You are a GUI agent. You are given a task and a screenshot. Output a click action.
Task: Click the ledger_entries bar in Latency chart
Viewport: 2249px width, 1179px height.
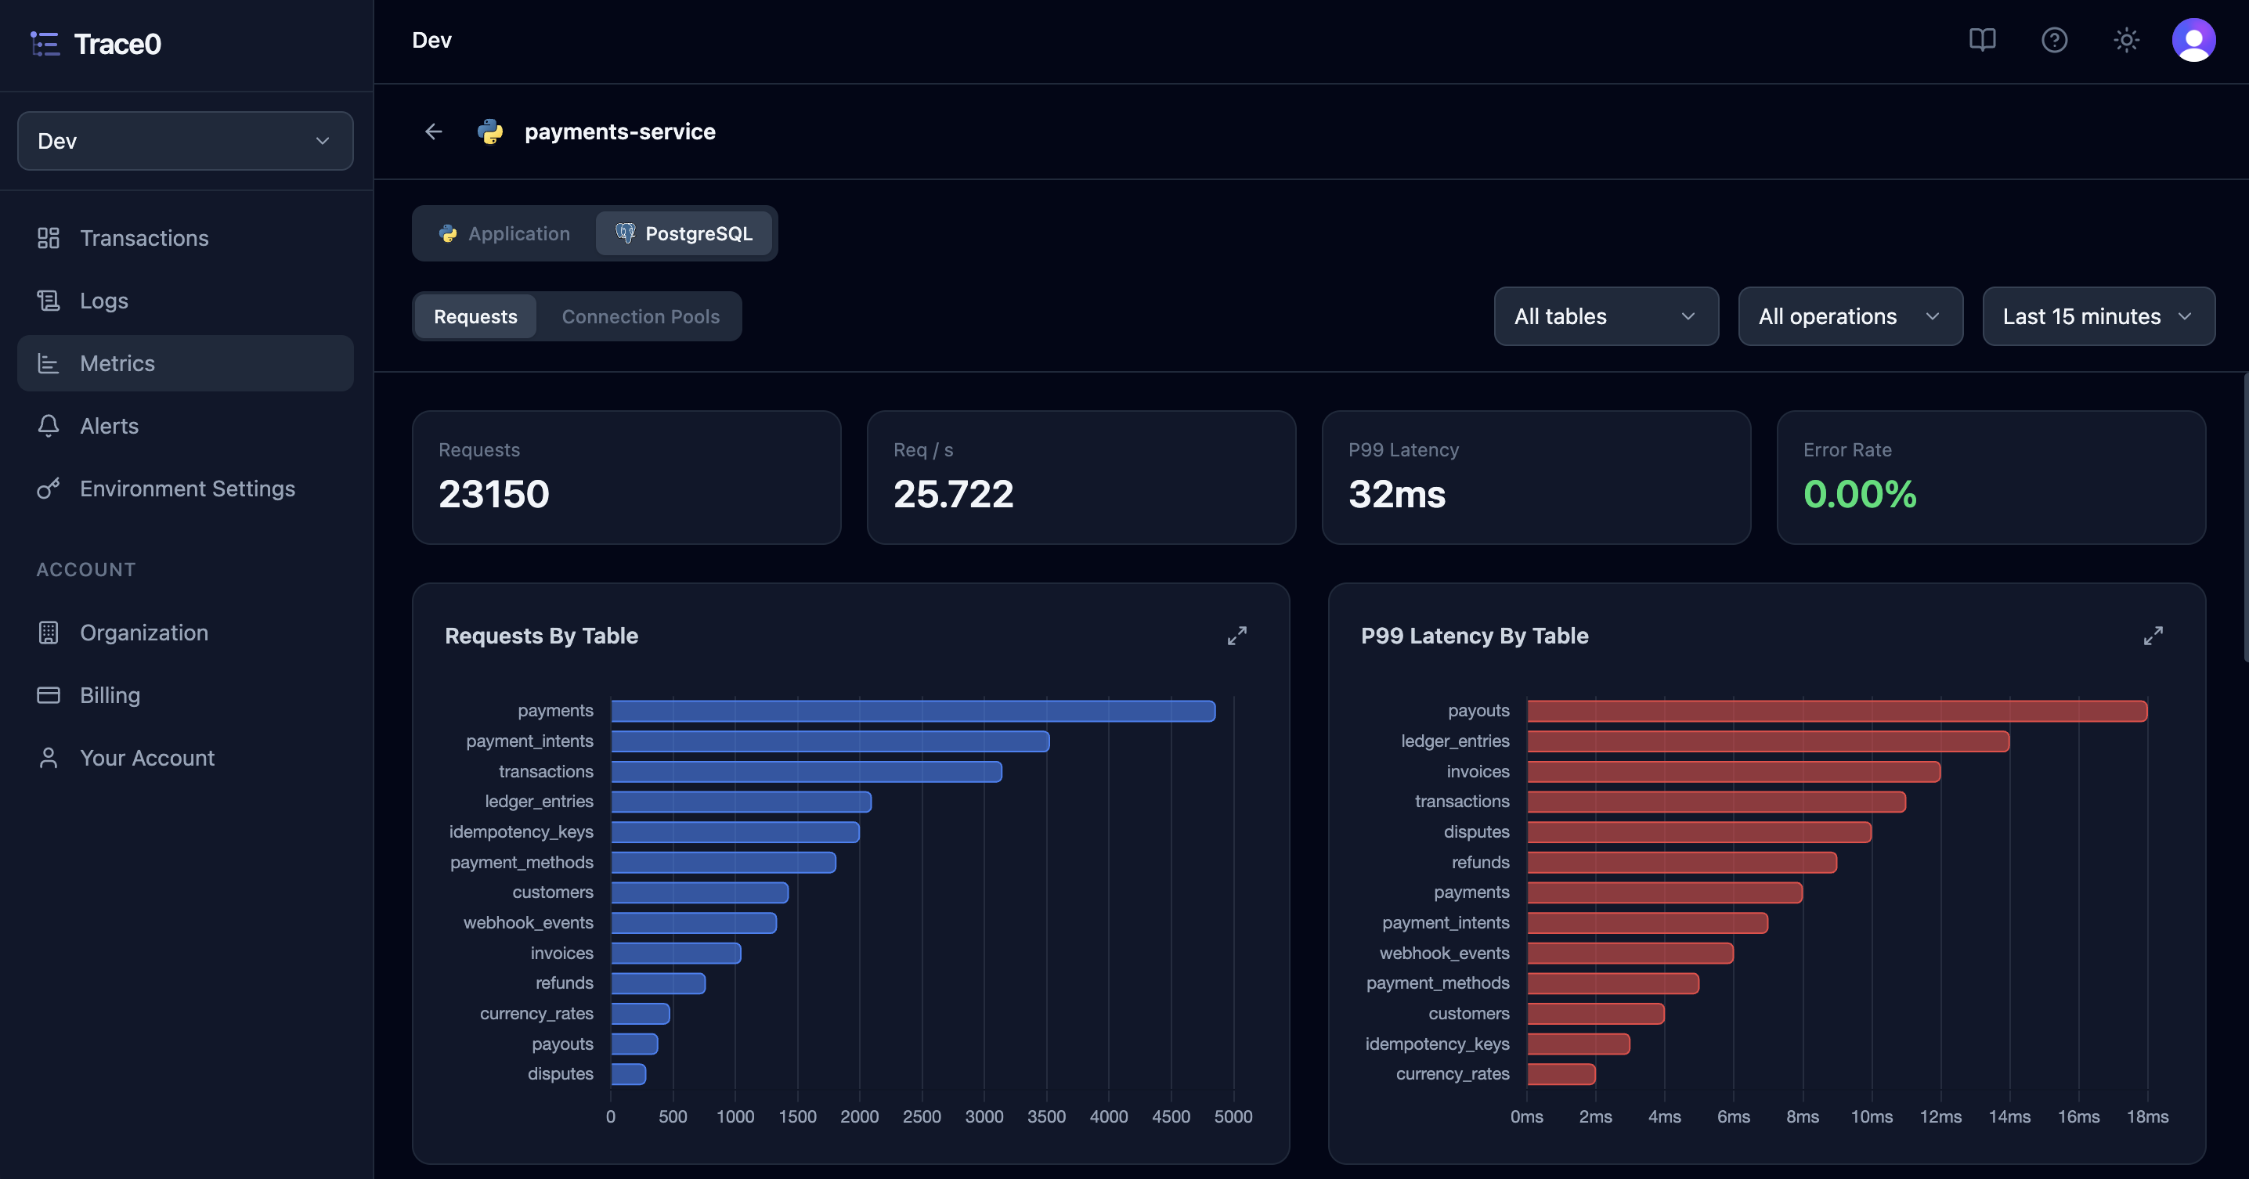(1768, 742)
